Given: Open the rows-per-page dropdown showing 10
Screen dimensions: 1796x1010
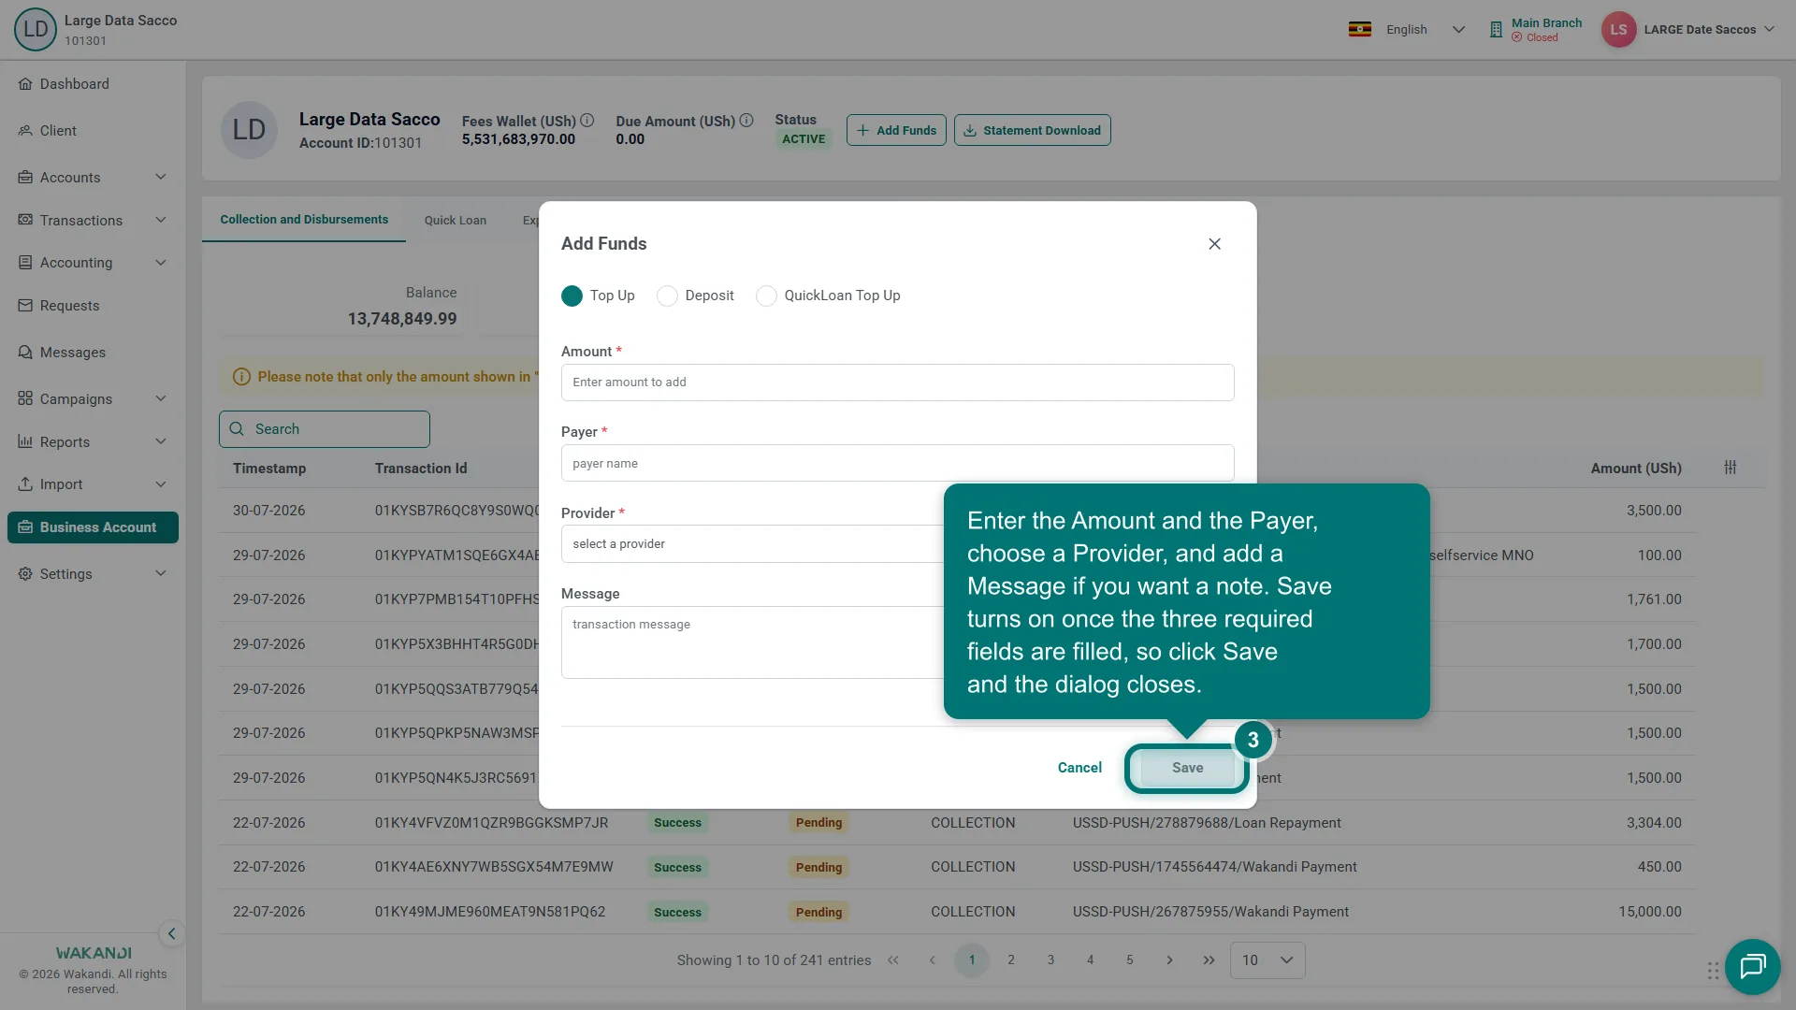Looking at the screenshot, I should 1267,960.
